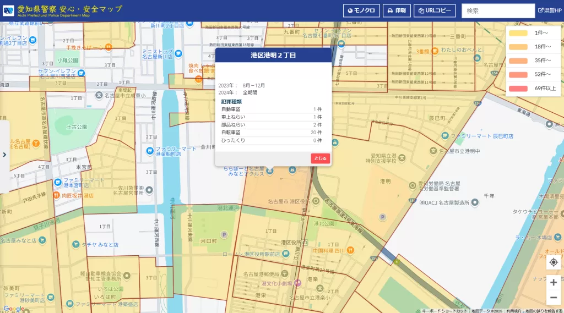The width and height of the screenshot is (564, 313).
Task: Click the 名古屋市立成章小 school marker
Action: [x=99, y=95]
